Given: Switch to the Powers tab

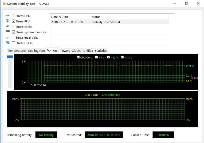Looking at the screenshot, I should (x=65, y=51).
